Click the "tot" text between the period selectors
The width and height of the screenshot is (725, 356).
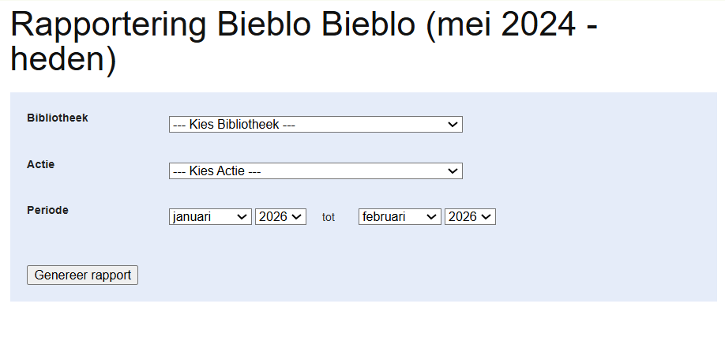pos(329,217)
